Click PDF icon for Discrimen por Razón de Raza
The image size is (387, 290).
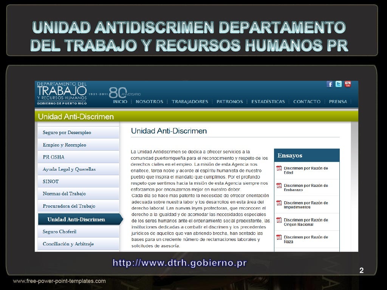coord(279,237)
